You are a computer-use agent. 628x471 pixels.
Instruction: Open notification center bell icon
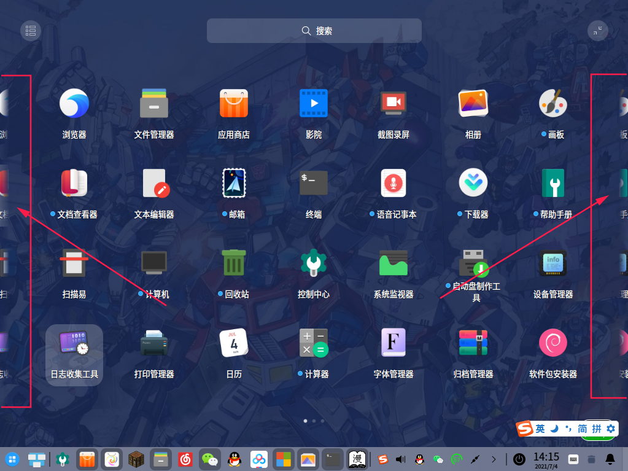click(610, 459)
